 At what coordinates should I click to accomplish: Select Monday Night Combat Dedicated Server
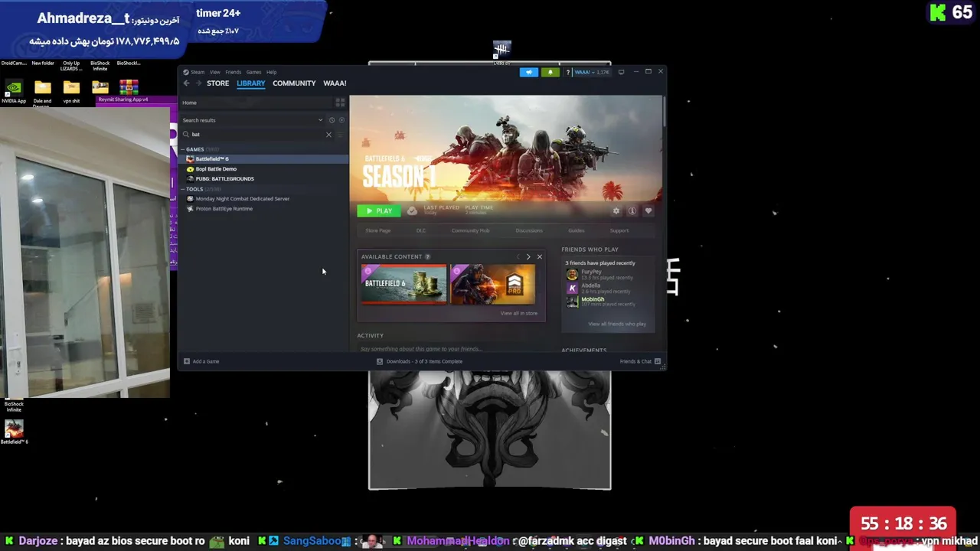point(264,199)
